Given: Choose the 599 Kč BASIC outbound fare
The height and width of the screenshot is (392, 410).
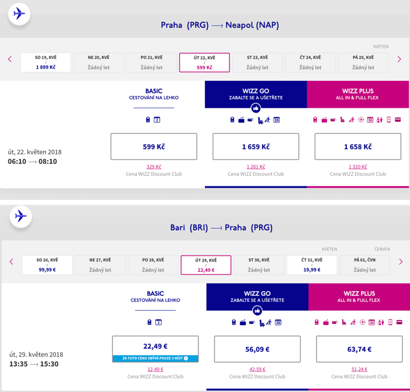Looking at the screenshot, I should coord(154,146).
